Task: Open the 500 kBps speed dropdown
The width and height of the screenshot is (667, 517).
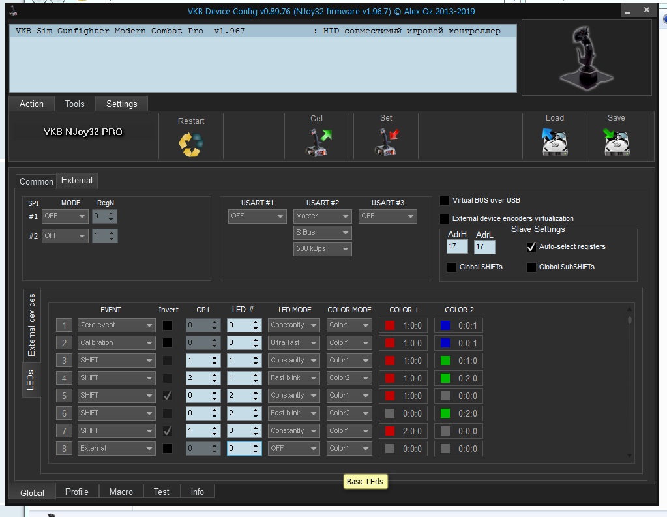Action: click(323, 248)
